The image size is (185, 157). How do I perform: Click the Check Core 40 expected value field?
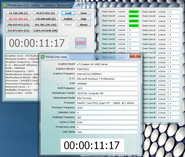pyautogui.click(x=162, y=81)
